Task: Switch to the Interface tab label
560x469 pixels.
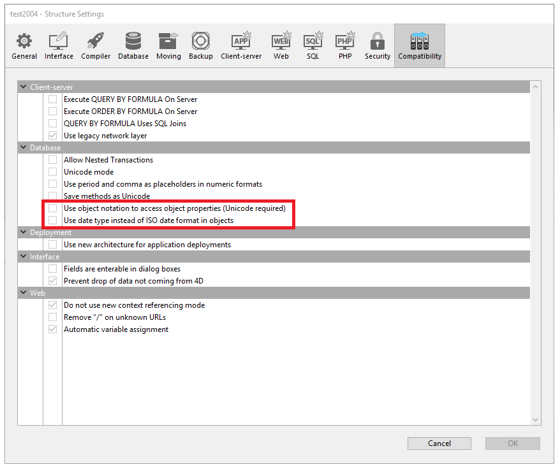Action: pos(59,56)
